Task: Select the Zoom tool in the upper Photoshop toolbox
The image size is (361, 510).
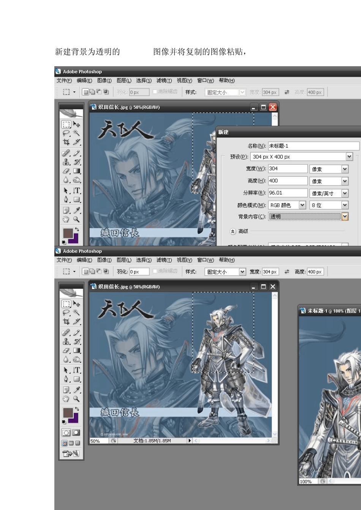Action: 76,219
